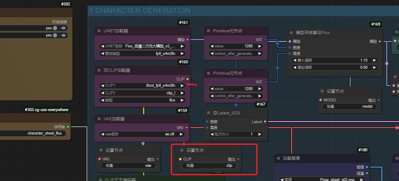
Task: Decrease 批次大小 with its left arrow
Action: coord(212,134)
